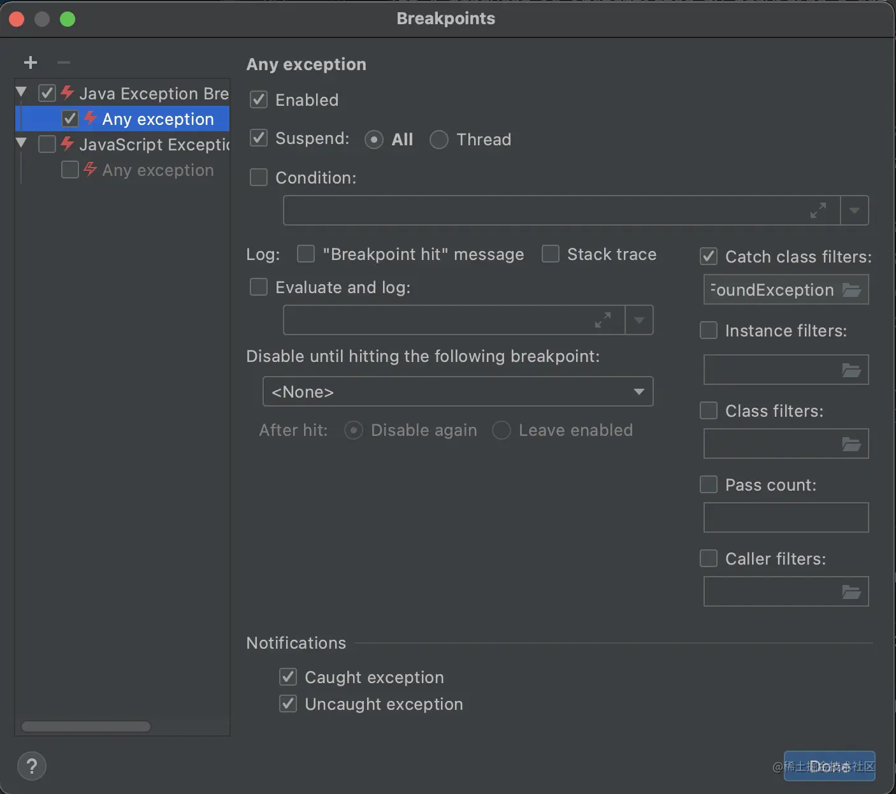Click inside the Pass count field
The height and width of the screenshot is (794, 896).
pyautogui.click(x=786, y=517)
